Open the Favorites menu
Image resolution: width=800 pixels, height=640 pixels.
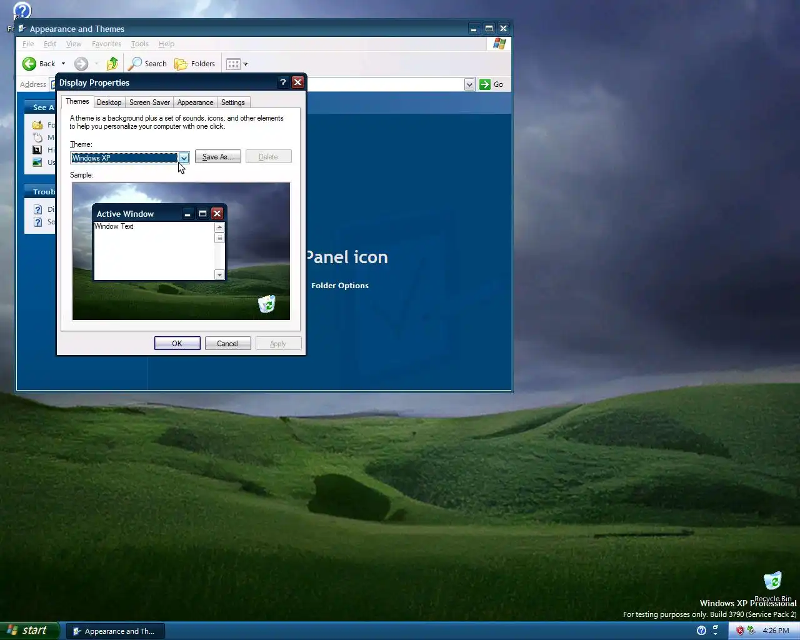coord(106,44)
